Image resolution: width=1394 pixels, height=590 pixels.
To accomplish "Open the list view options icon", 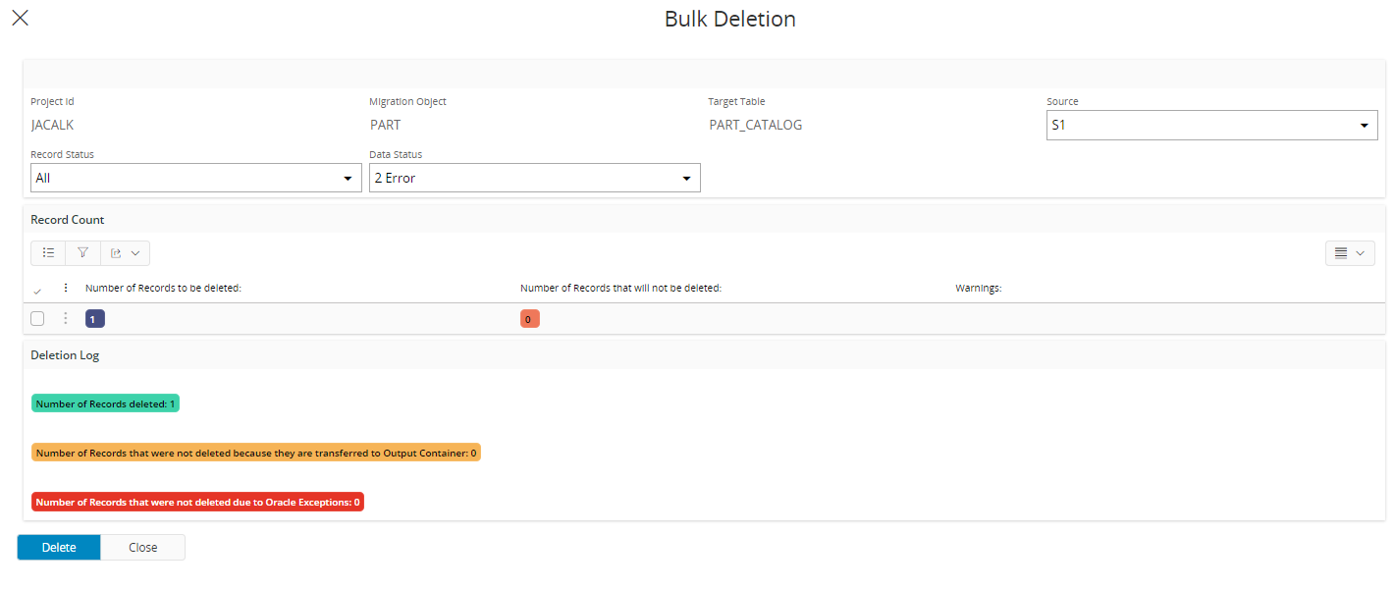I will (48, 253).
